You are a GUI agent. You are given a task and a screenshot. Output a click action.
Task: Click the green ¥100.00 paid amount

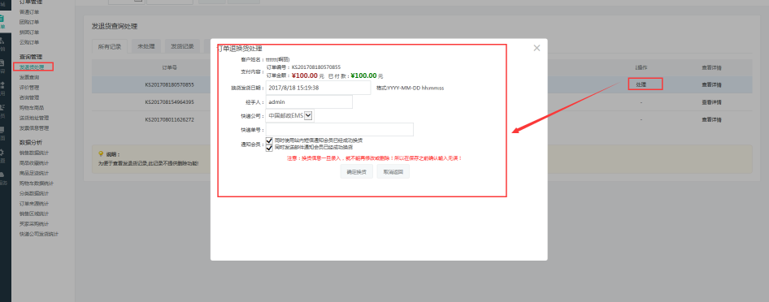click(363, 75)
